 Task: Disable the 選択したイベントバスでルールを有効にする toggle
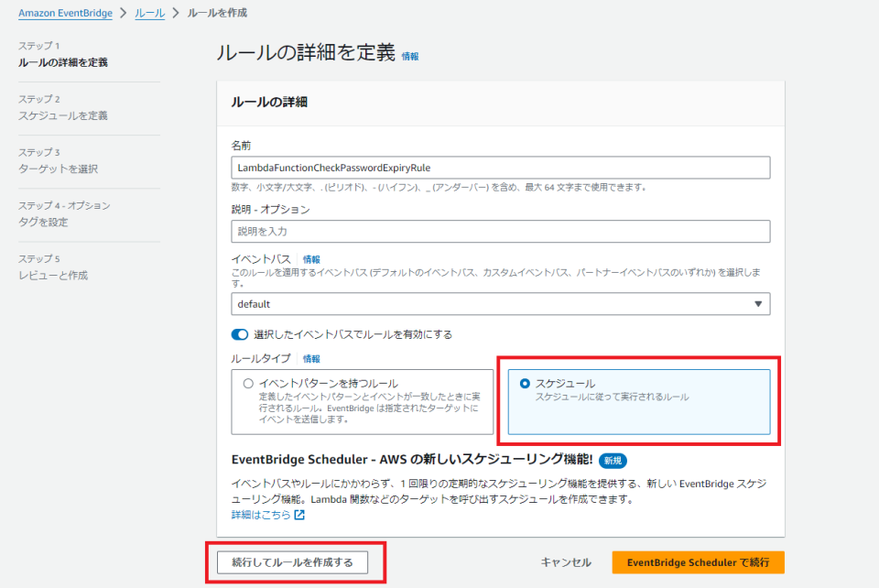click(240, 335)
